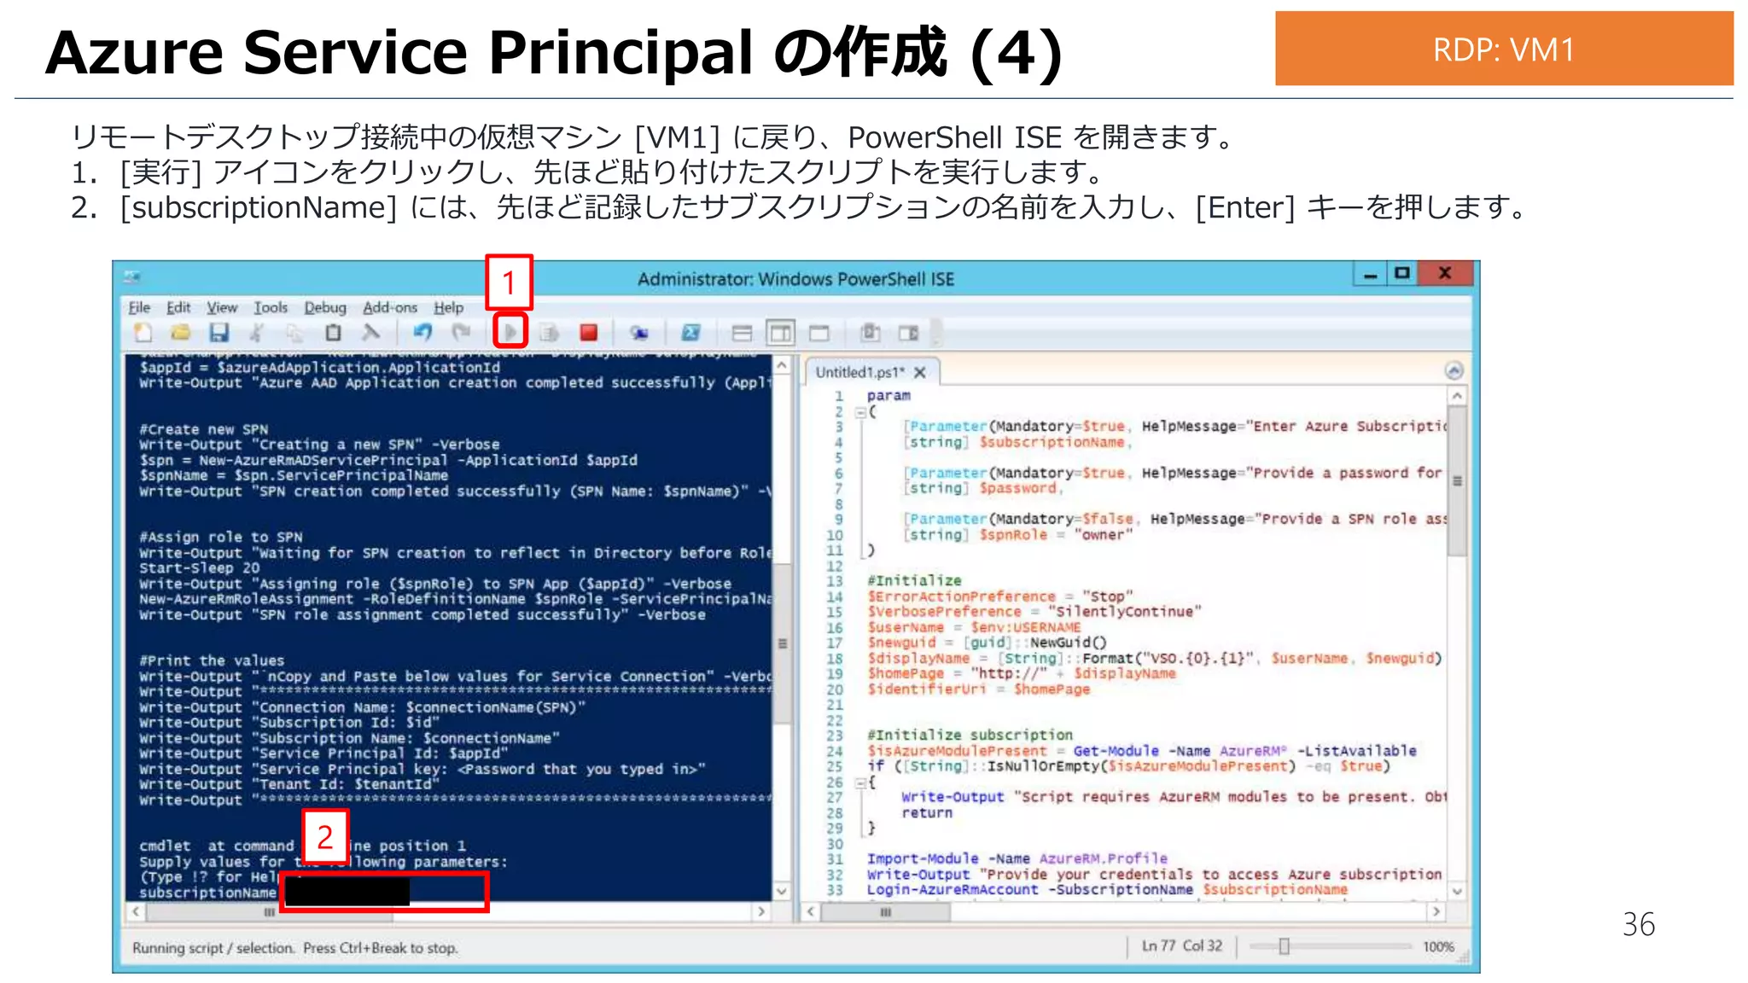Image resolution: width=1748 pixels, height=983 pixels.
Task: Open the Add-ons menu
Action: [x=390, y=307]
